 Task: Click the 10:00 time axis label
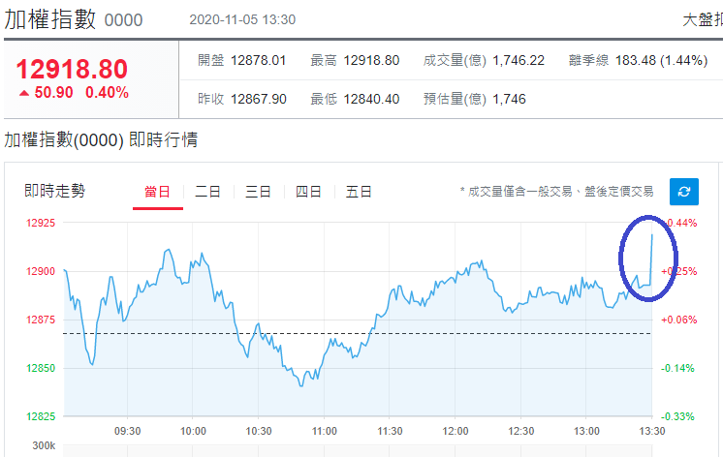[x=193, y=431]
